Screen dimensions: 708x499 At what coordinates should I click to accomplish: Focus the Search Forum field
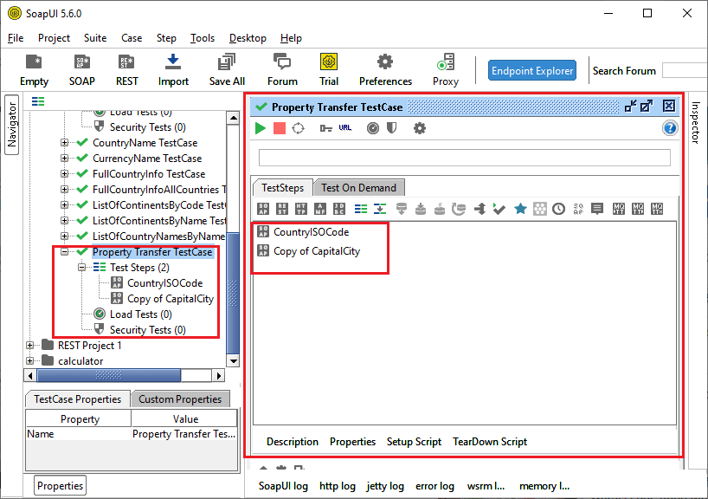(685, 70)
